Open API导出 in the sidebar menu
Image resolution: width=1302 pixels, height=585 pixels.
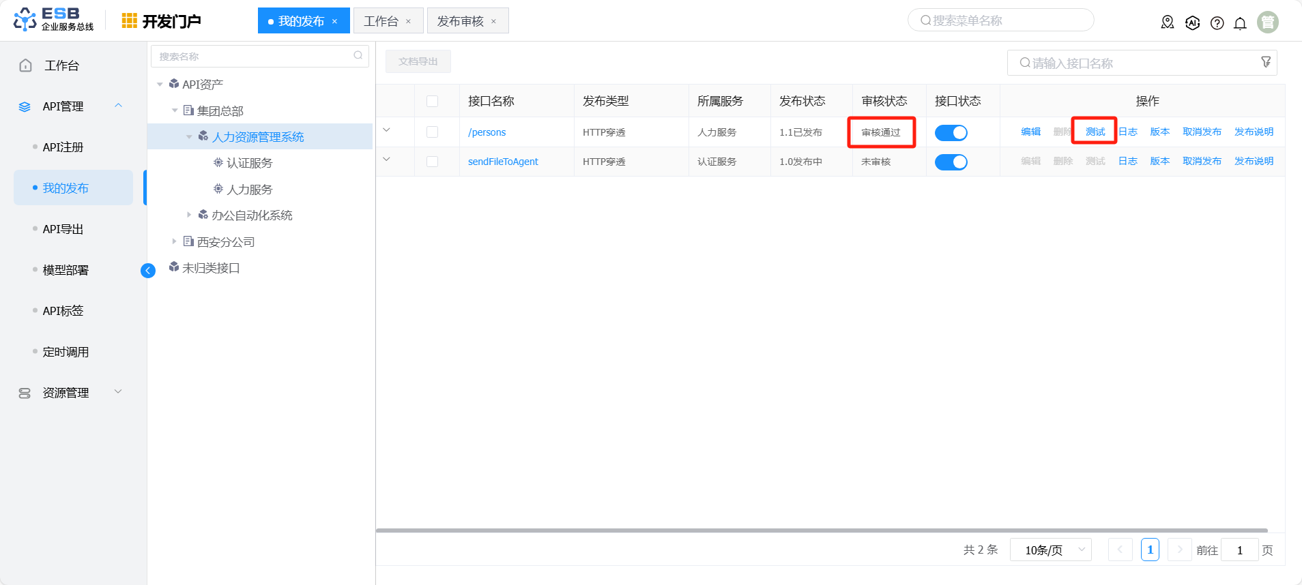(63, 229)
